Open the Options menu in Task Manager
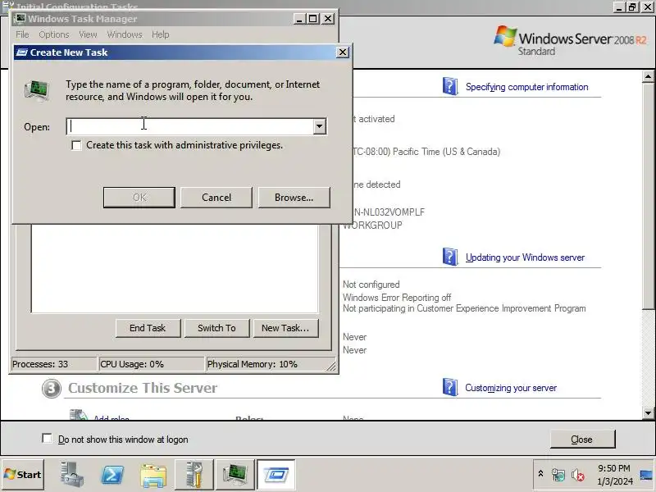Image resolution: width=656 pixels, height=492 pixels. pos(54,34)
